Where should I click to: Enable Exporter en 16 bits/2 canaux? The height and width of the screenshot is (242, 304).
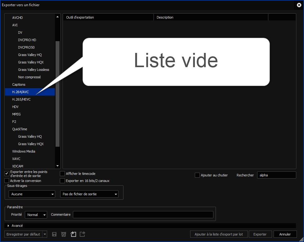[x=62, y=181]
